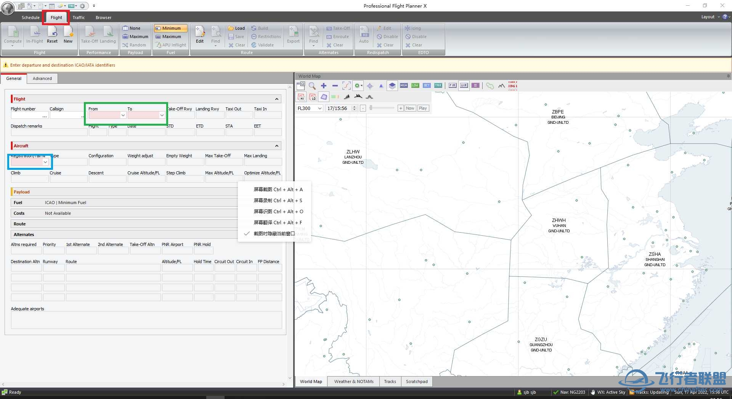Open the Tracks tab

point(390,381)
